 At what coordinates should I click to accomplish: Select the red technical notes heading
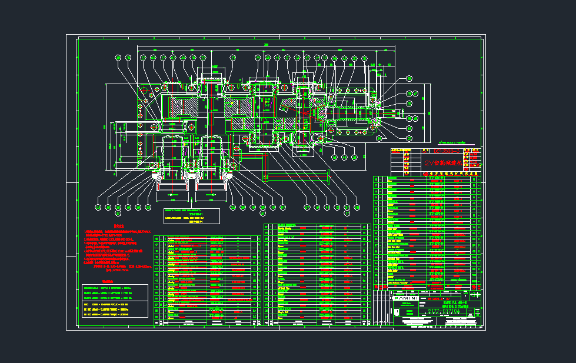tap(119, 225)
